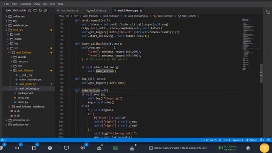Viewport: 272px width, 153px height.
Task: Click the editor vertical scrollbar thumb
Action: pyautogui.click(x=261, y=74)
